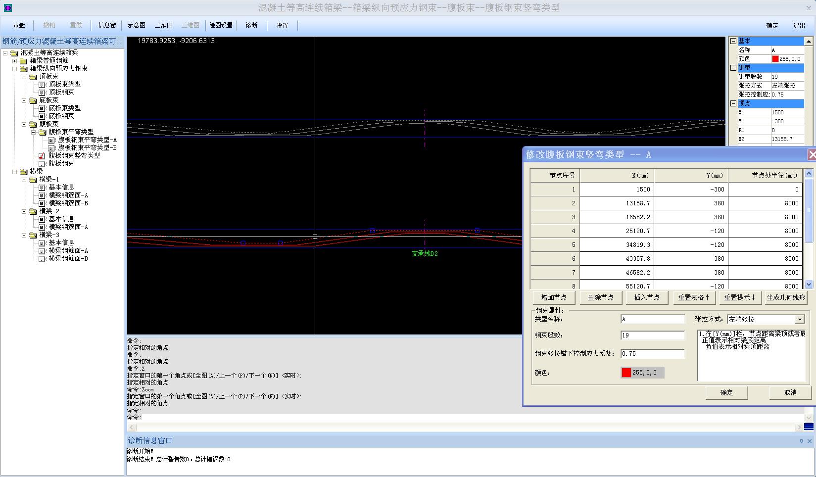Click the 钢束股数 input field in the dialog
The width and height of the screenshot is (816, 477).
(x=653, y=335)
